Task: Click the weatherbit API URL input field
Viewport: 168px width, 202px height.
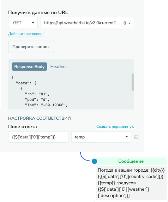Action: tap(82, 23)
